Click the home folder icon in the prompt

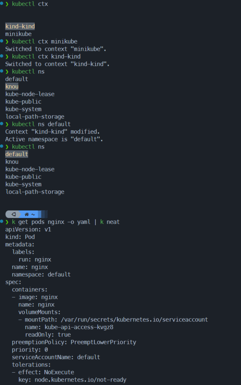(27, 214)
